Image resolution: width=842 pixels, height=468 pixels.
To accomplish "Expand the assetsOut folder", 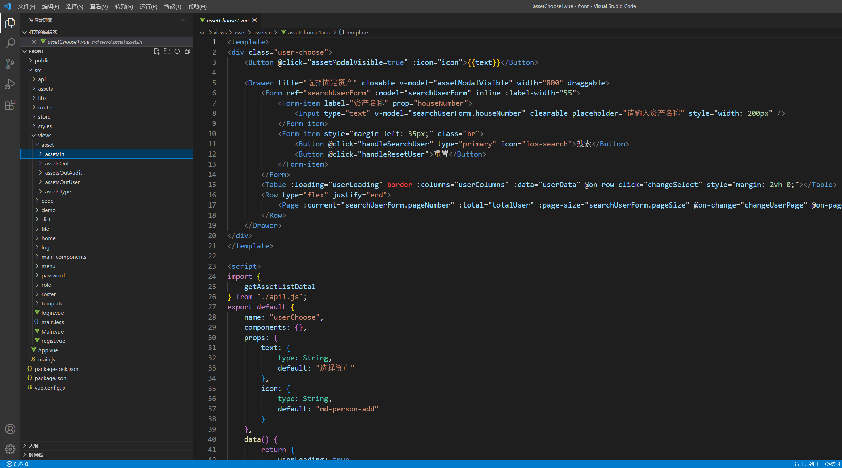I will (x=57, y=163).
